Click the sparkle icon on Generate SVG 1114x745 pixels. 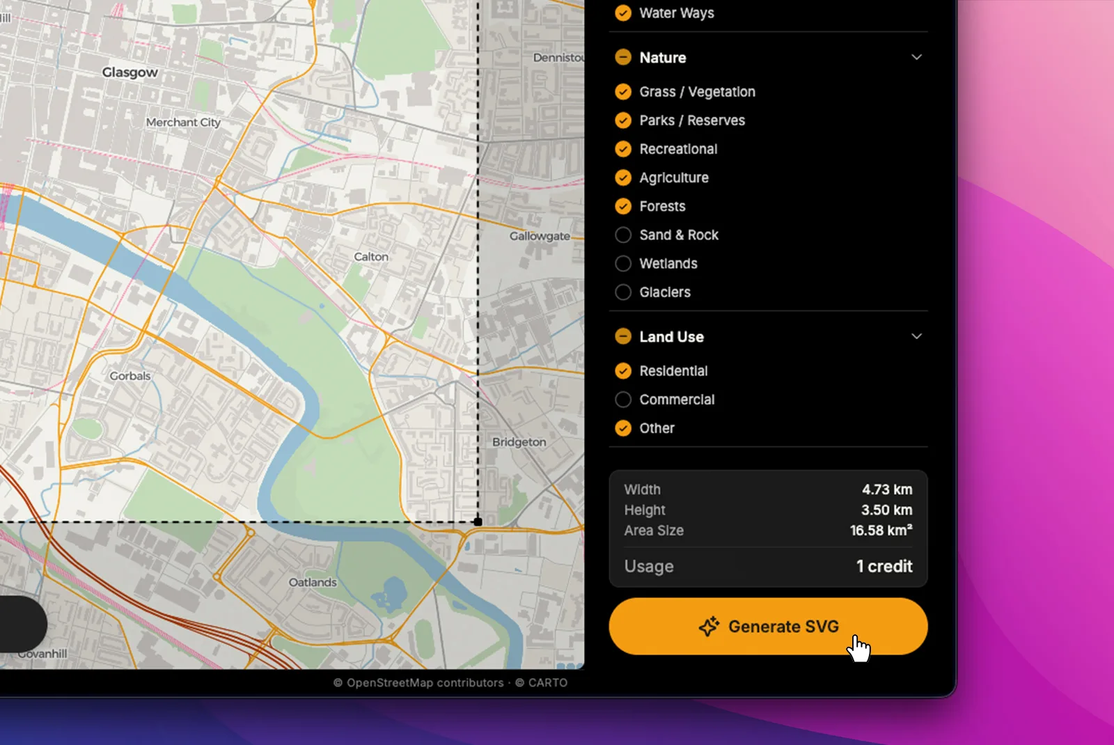tap(709, 626)
